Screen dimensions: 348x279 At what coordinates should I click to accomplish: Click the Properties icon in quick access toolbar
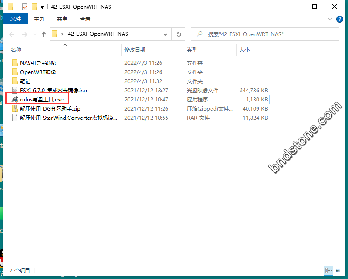[25, 7]
